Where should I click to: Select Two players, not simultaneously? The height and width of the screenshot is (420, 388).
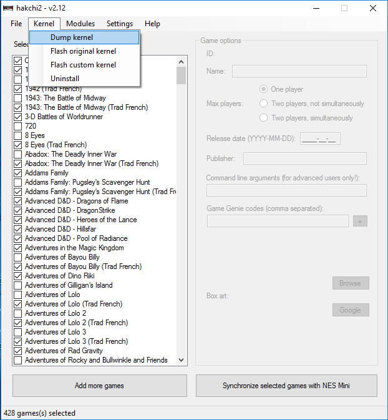tap(263, 104)
